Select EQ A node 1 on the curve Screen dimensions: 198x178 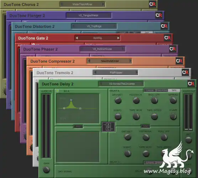pyautogui.click(x=64, y=108)
